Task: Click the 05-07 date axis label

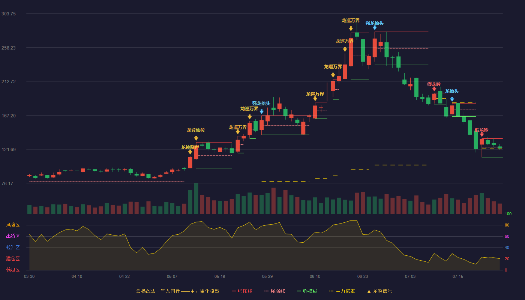Action: click(x=172, y=276)
